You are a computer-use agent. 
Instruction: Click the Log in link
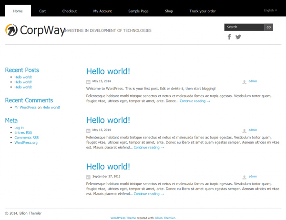click(x=19, y=128)
